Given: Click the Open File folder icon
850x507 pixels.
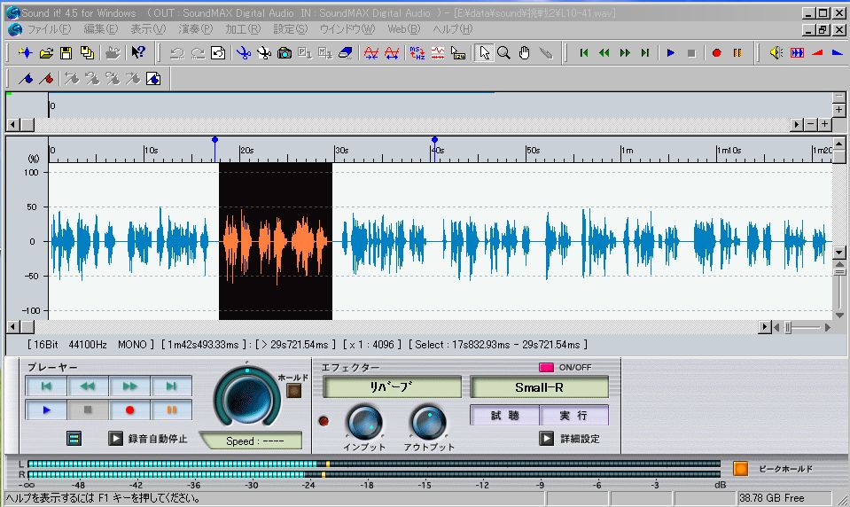Looking at the screenshot, I should [x=46, y=53].
